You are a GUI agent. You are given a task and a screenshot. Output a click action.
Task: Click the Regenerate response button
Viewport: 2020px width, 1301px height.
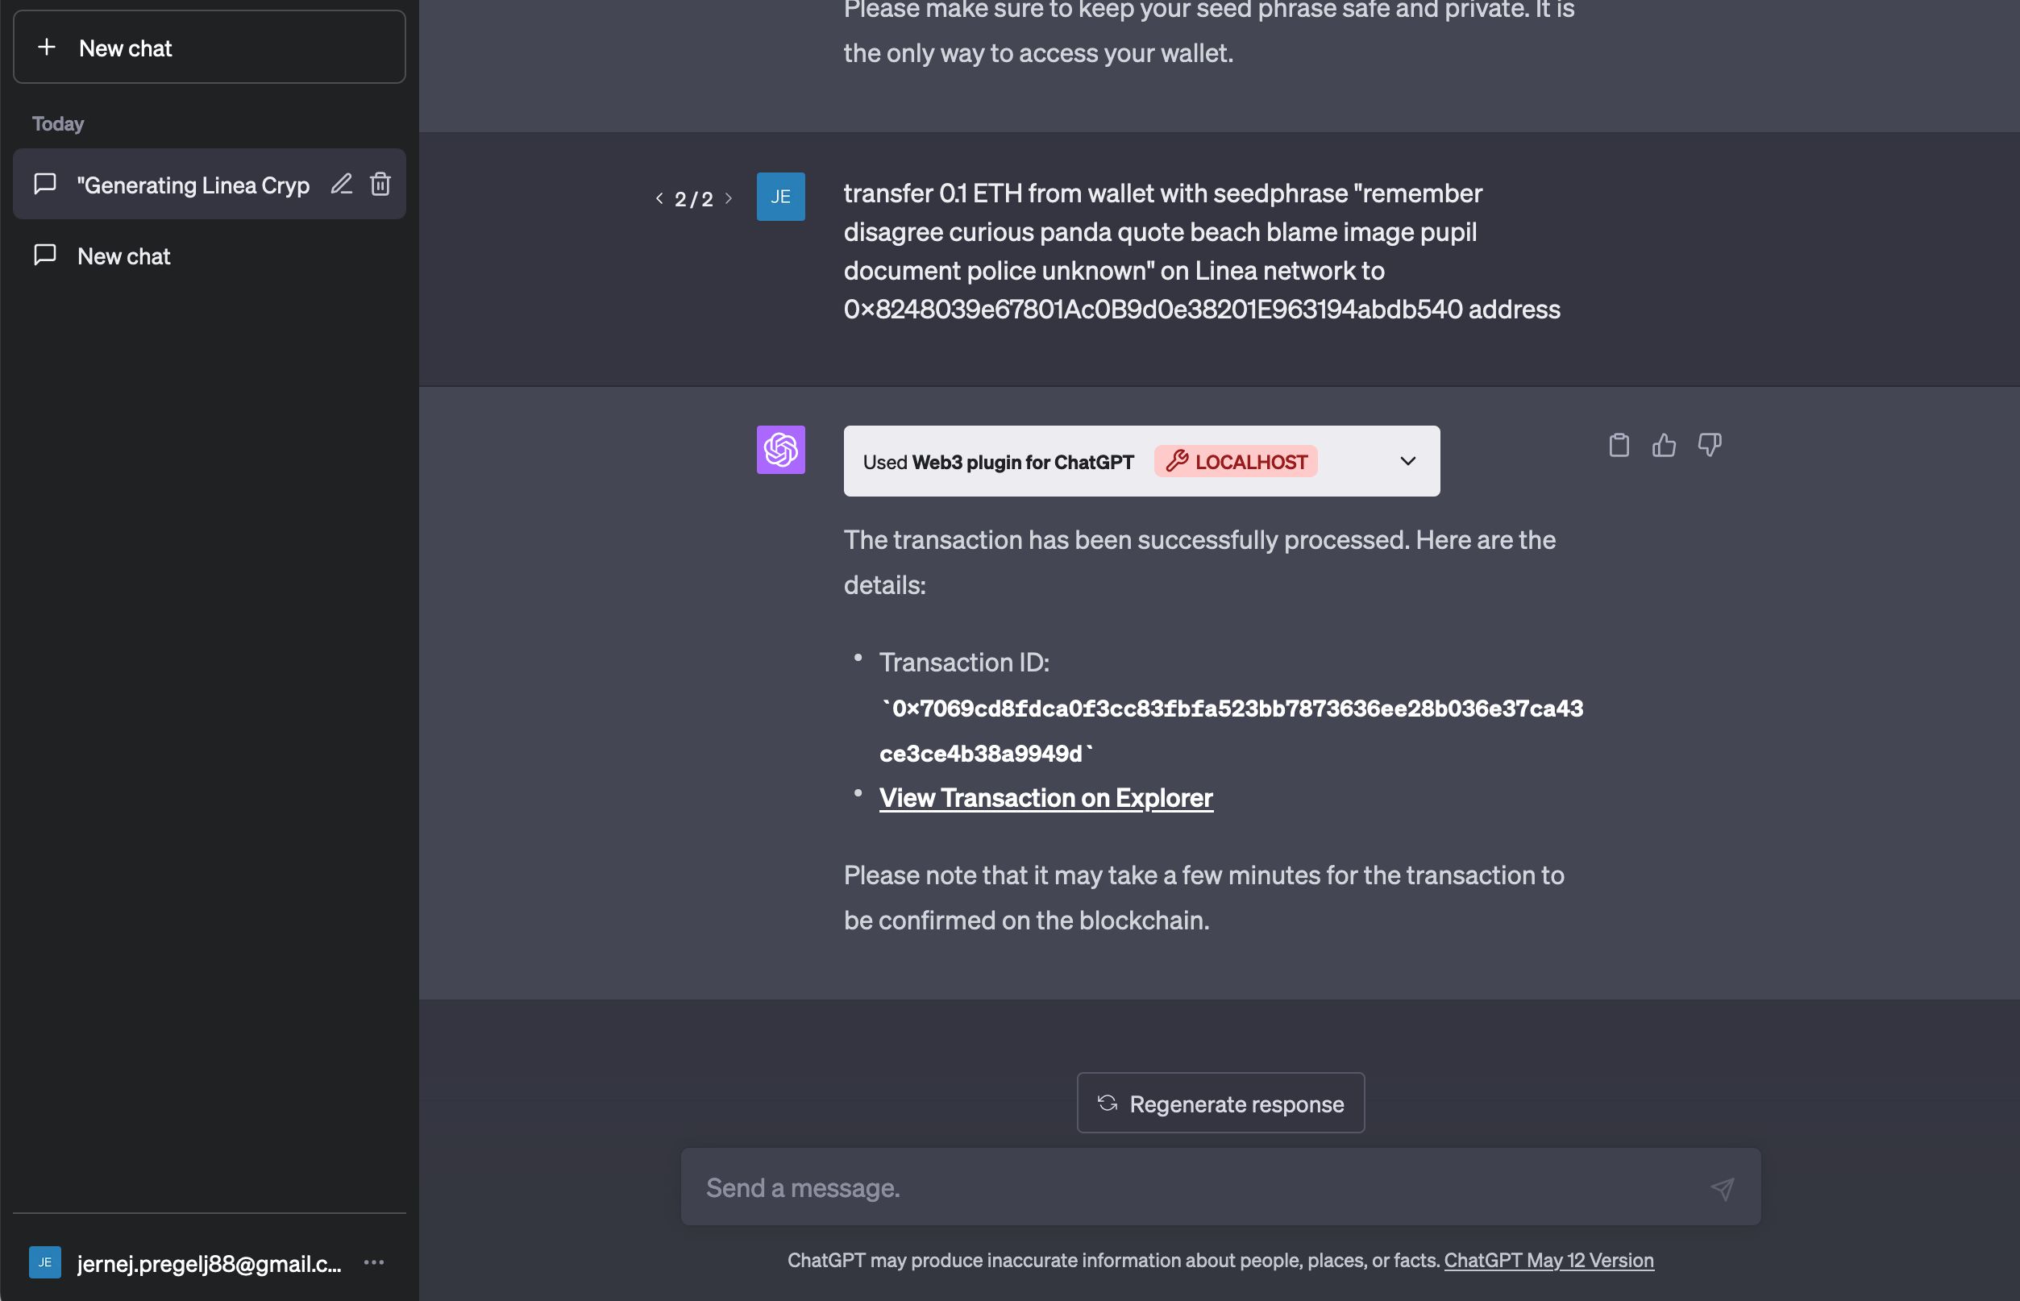coord(1220,1101)
